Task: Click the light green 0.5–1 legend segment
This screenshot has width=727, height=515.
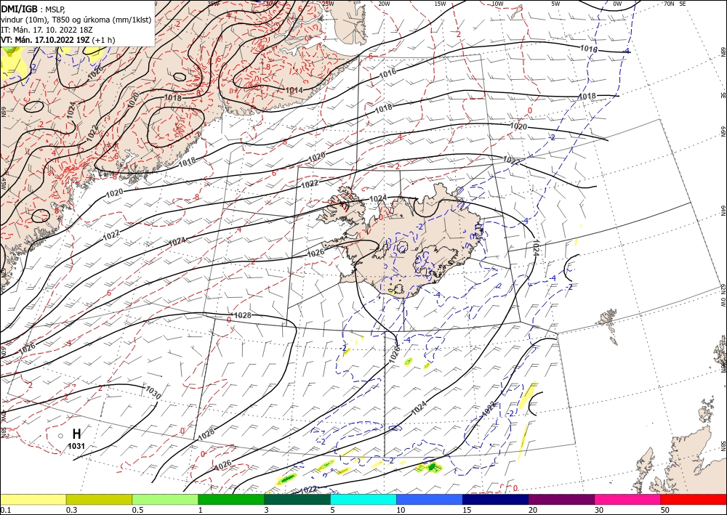Action: click(165, 499)
